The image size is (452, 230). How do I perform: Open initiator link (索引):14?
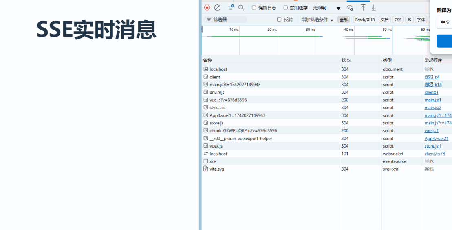(433, 85)
